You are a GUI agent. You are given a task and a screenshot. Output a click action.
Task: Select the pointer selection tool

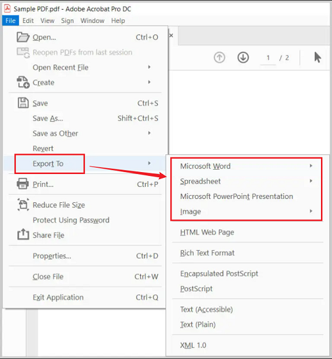pos(317,57)
